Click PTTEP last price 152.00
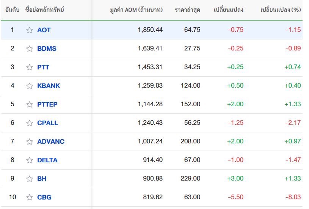 [191, 104]
